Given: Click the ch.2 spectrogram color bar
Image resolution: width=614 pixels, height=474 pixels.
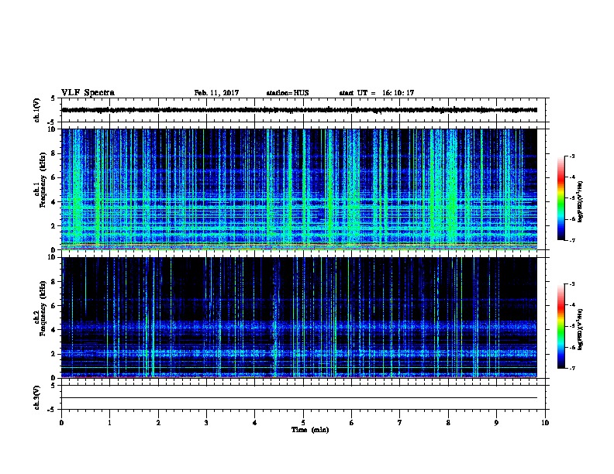Looking at the screenshot, I should point(561,326).
